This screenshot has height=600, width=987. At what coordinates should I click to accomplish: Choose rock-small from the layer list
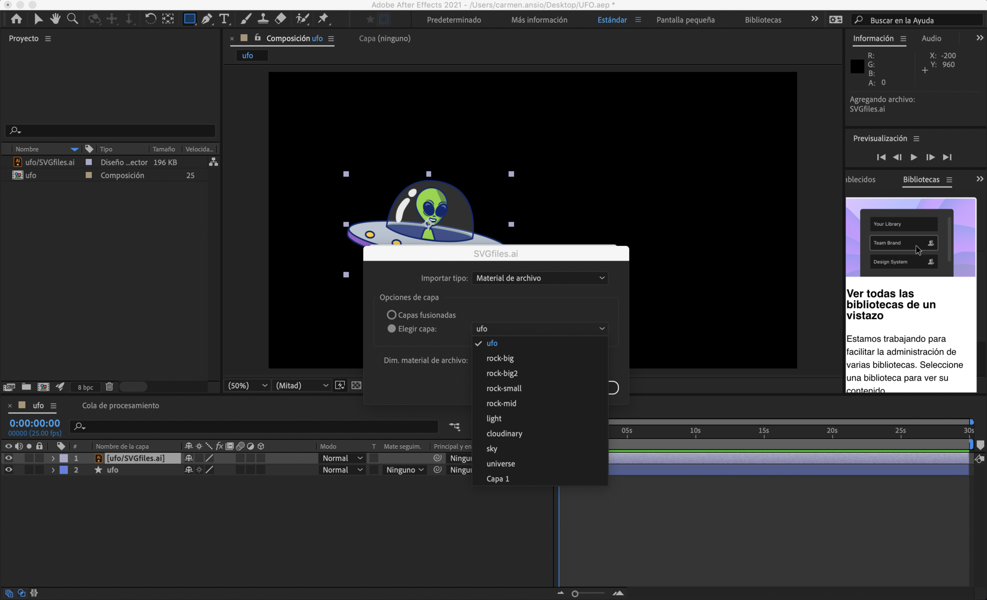pyautogui.click(x=504, y=388)
